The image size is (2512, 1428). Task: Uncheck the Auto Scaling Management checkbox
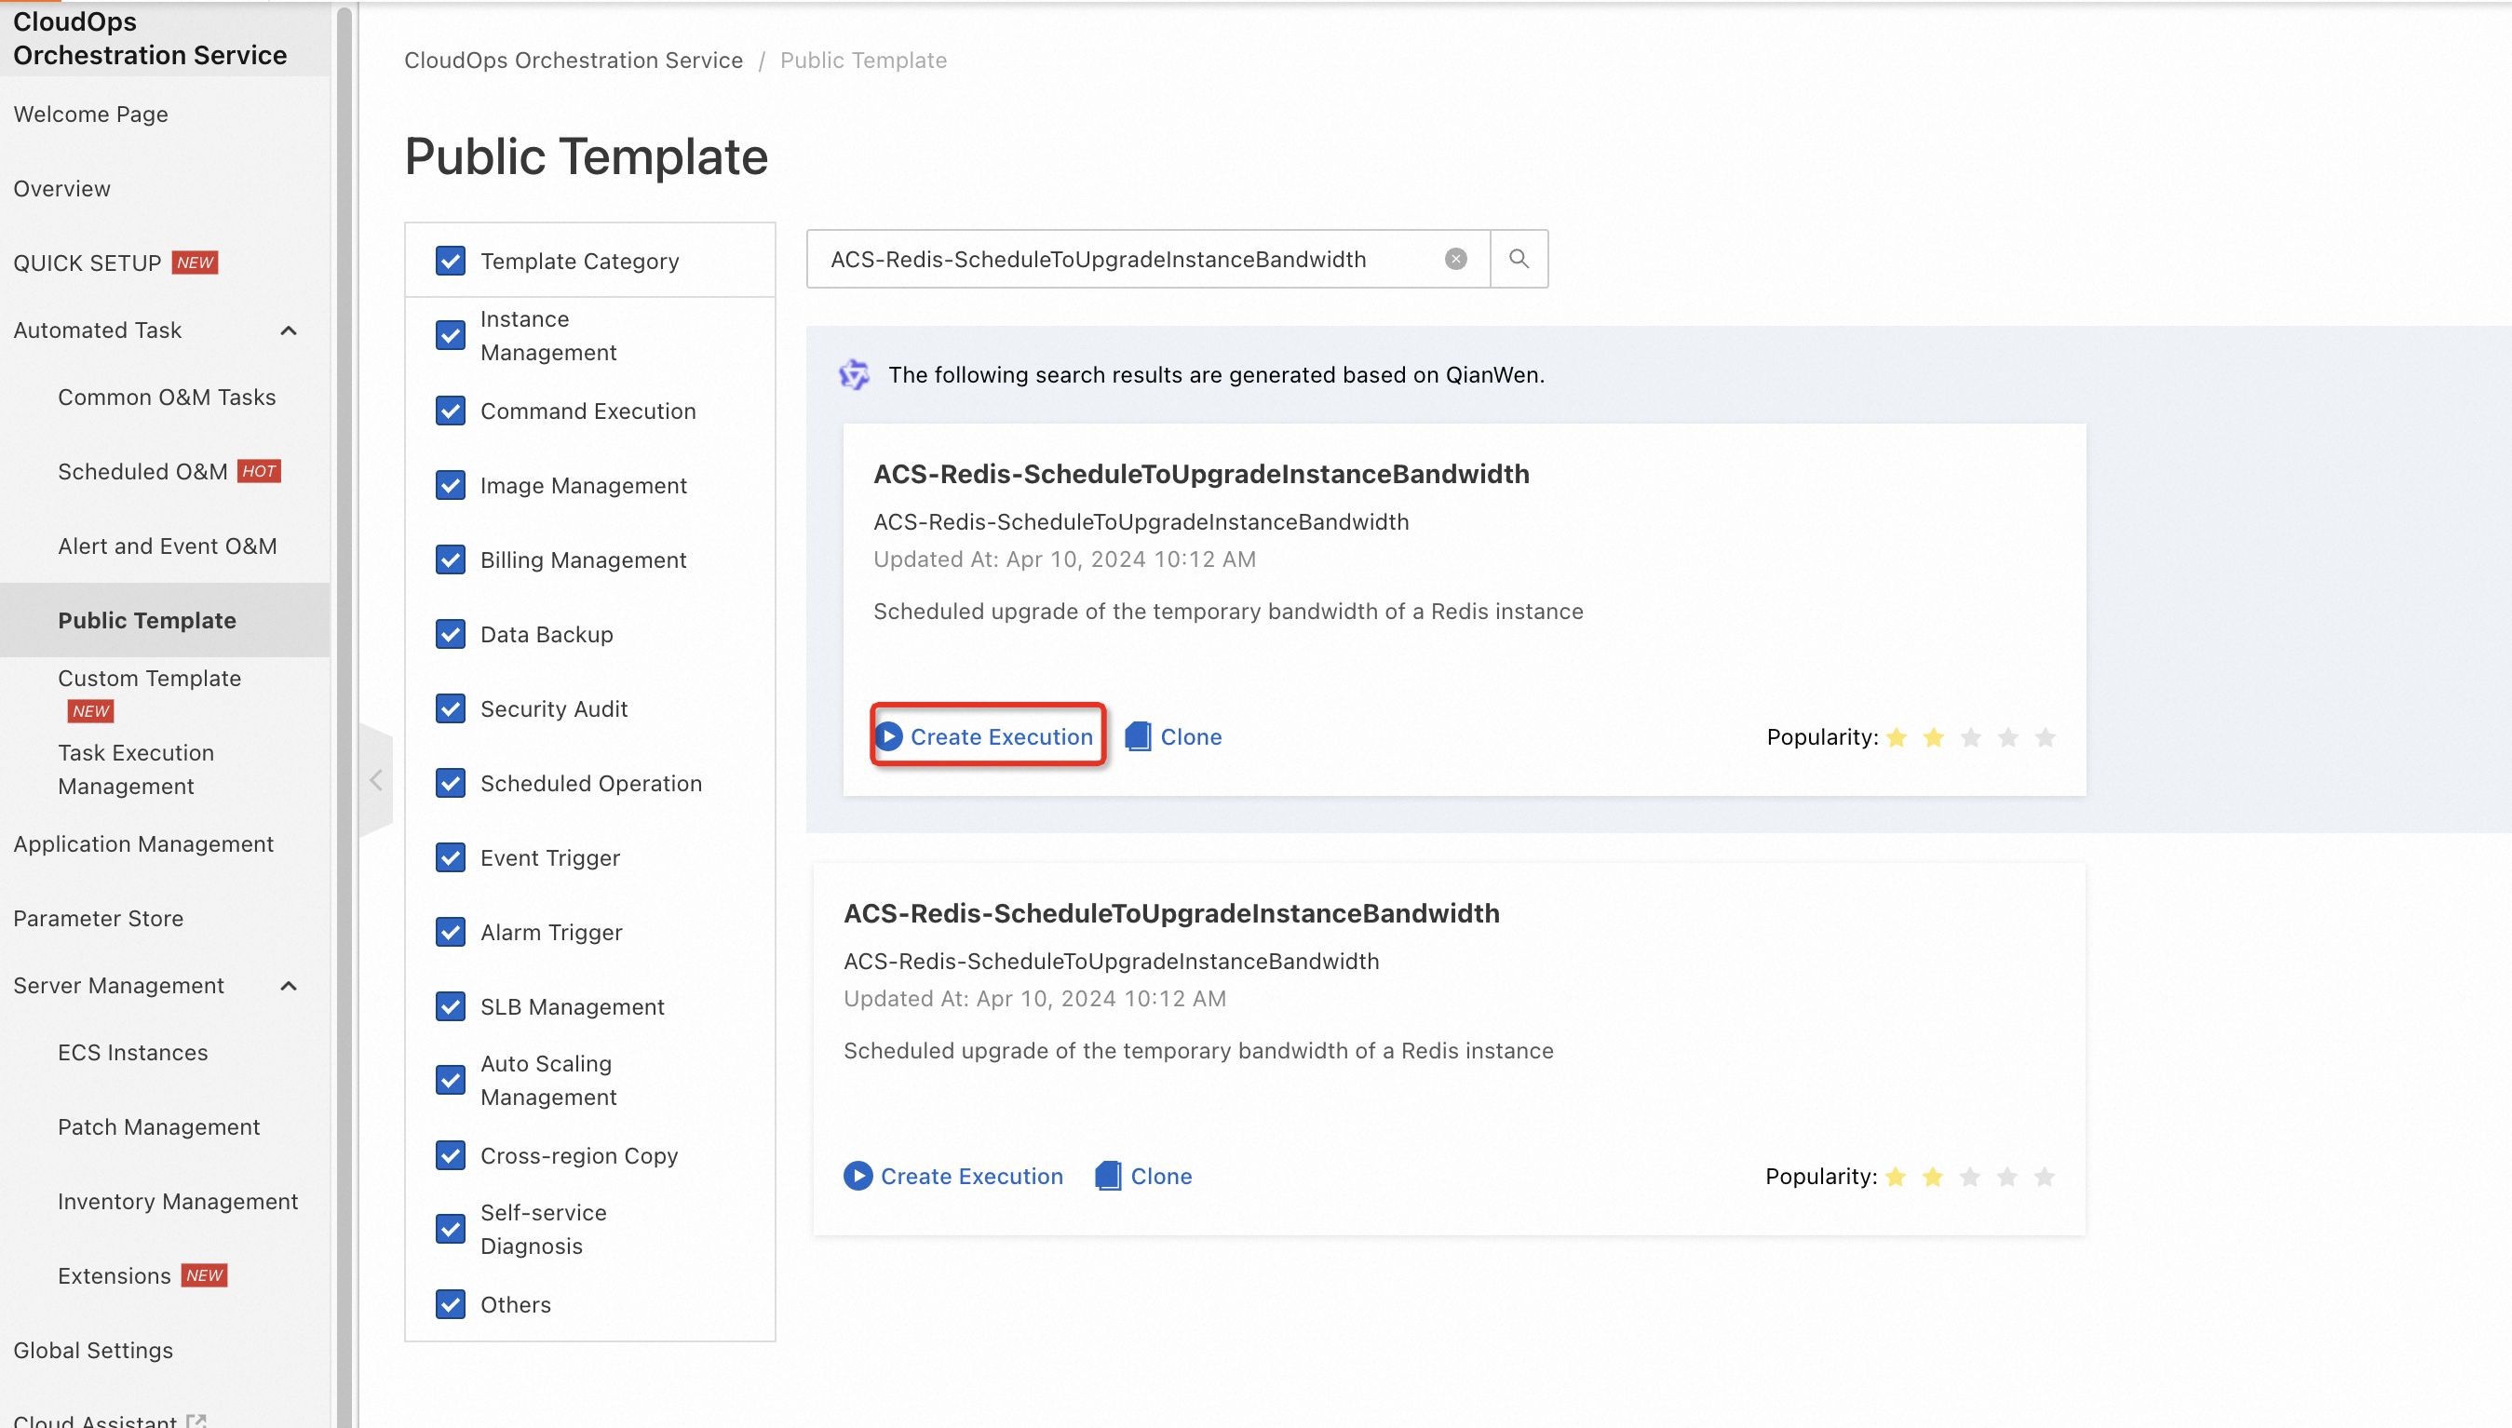[x=451, y=1081]
